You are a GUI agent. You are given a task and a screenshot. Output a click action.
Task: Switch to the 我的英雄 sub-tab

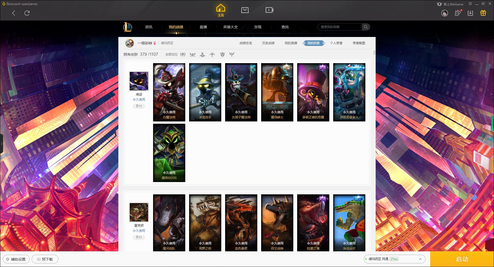point(291,43)
